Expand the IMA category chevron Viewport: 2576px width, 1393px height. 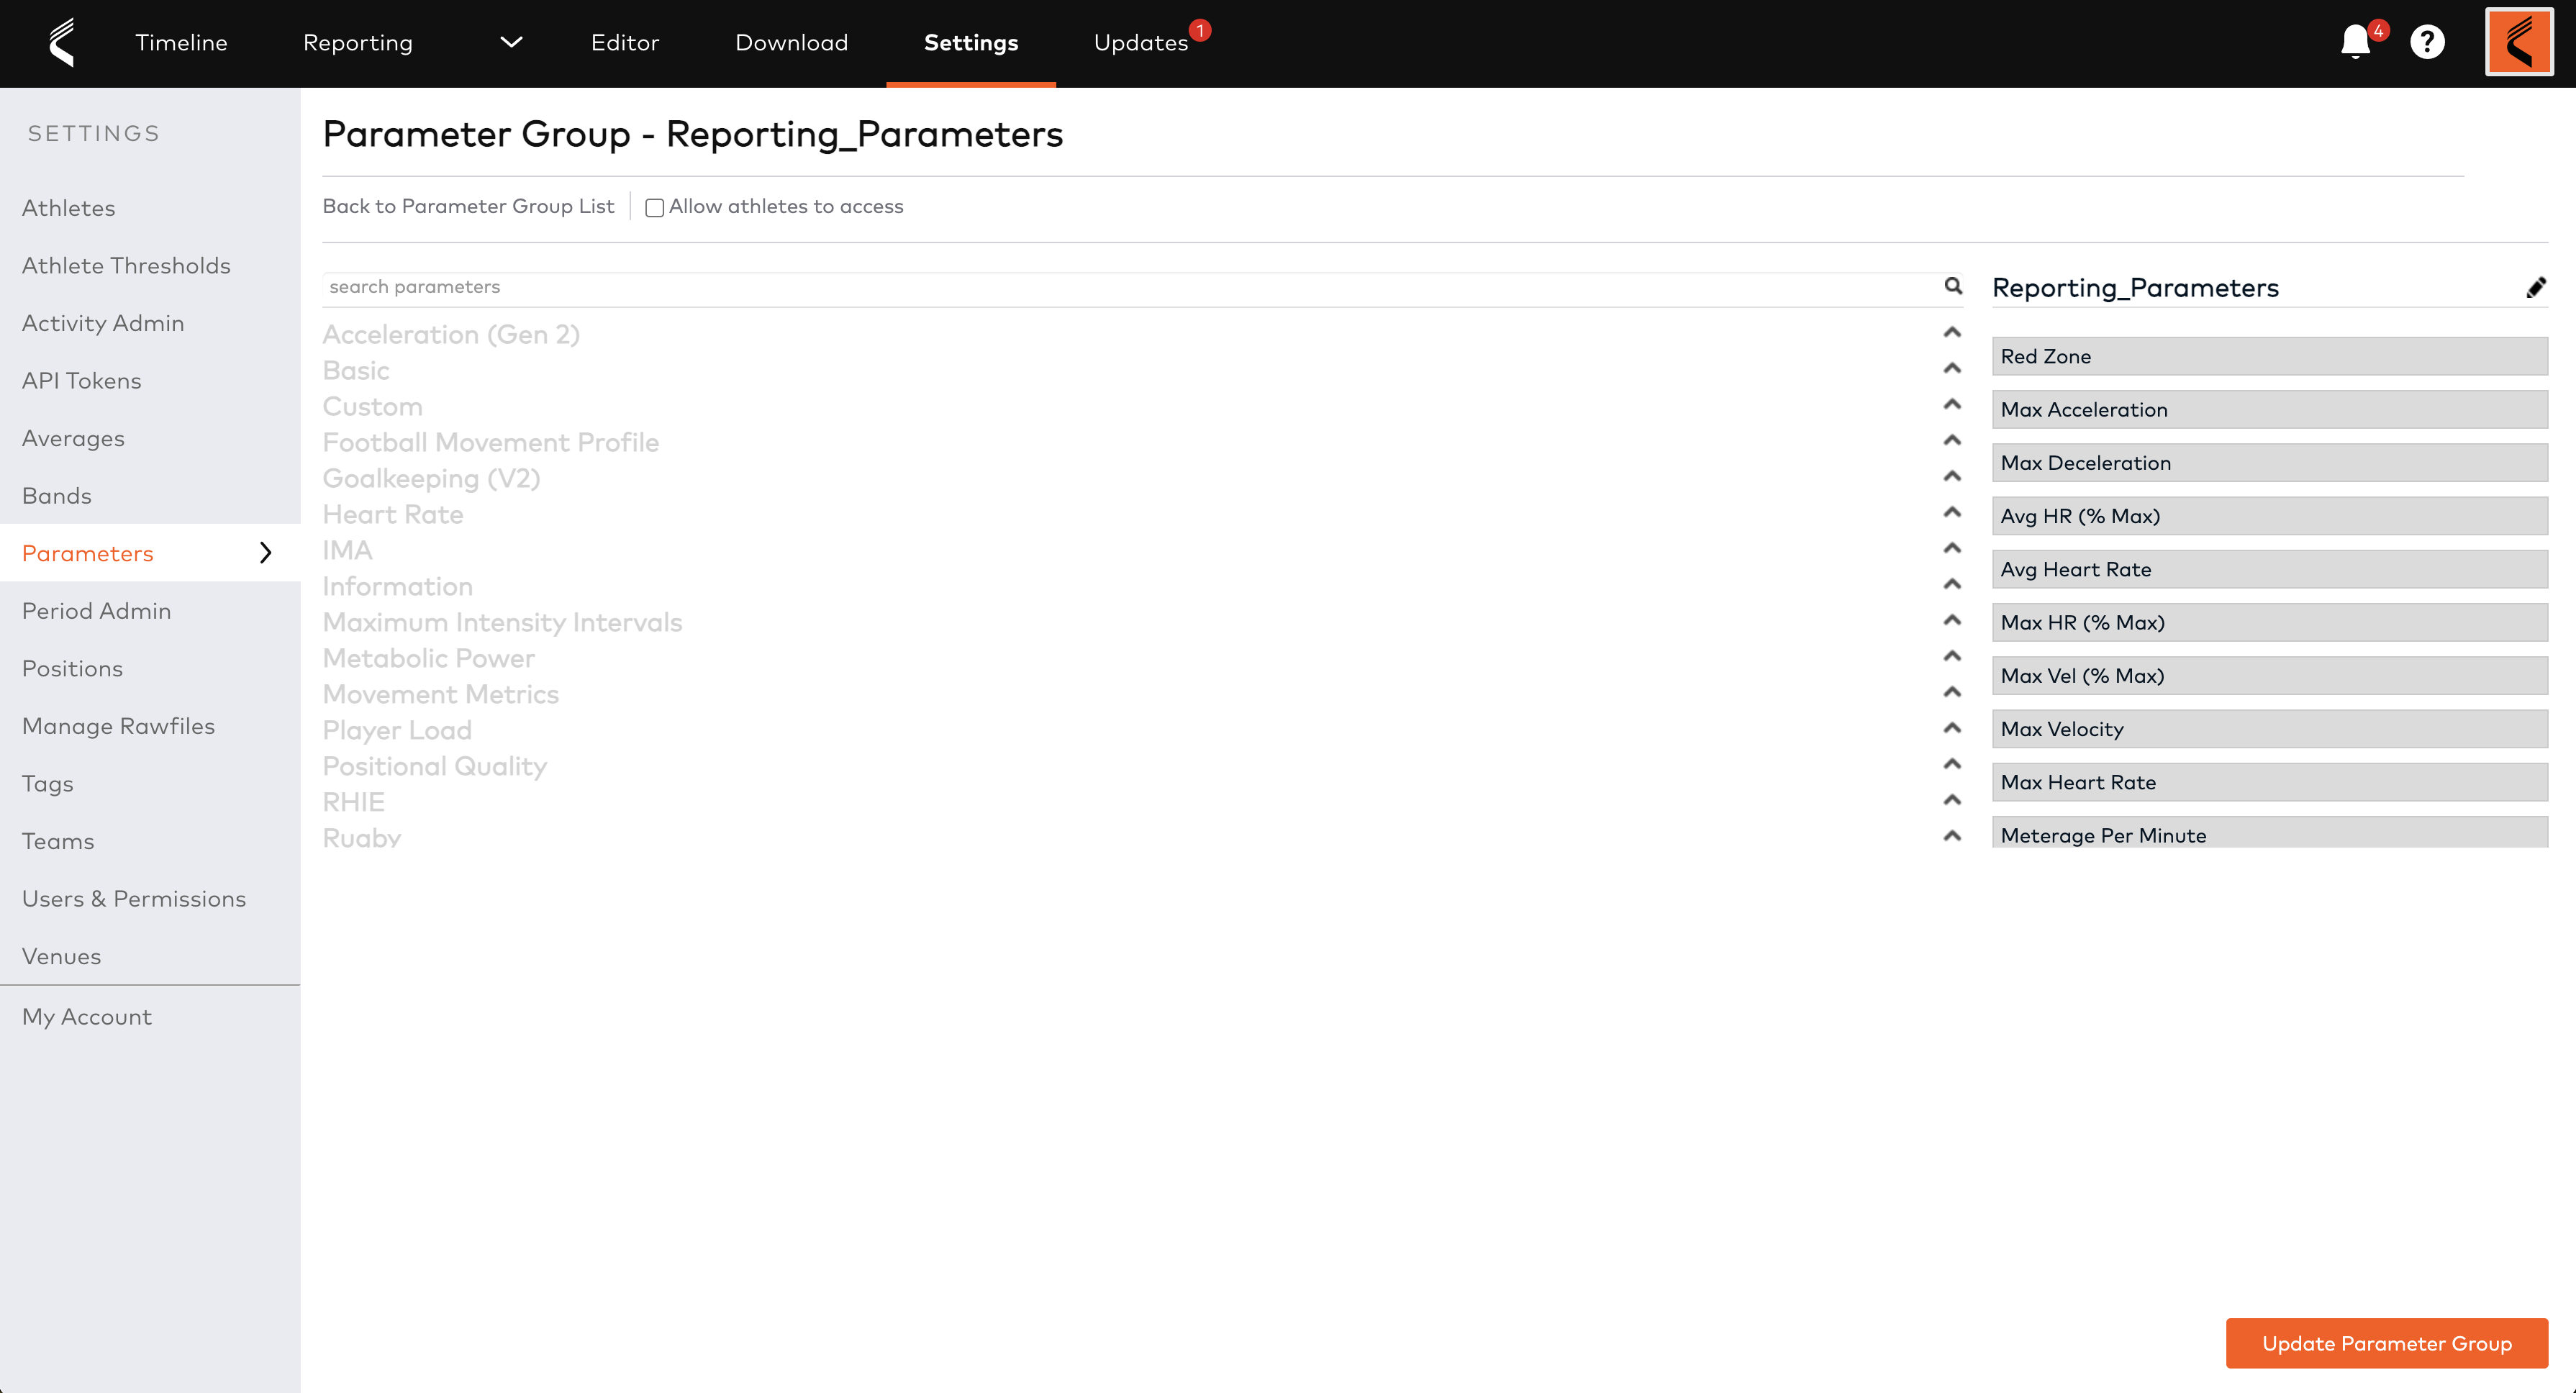coord(1952,548)
